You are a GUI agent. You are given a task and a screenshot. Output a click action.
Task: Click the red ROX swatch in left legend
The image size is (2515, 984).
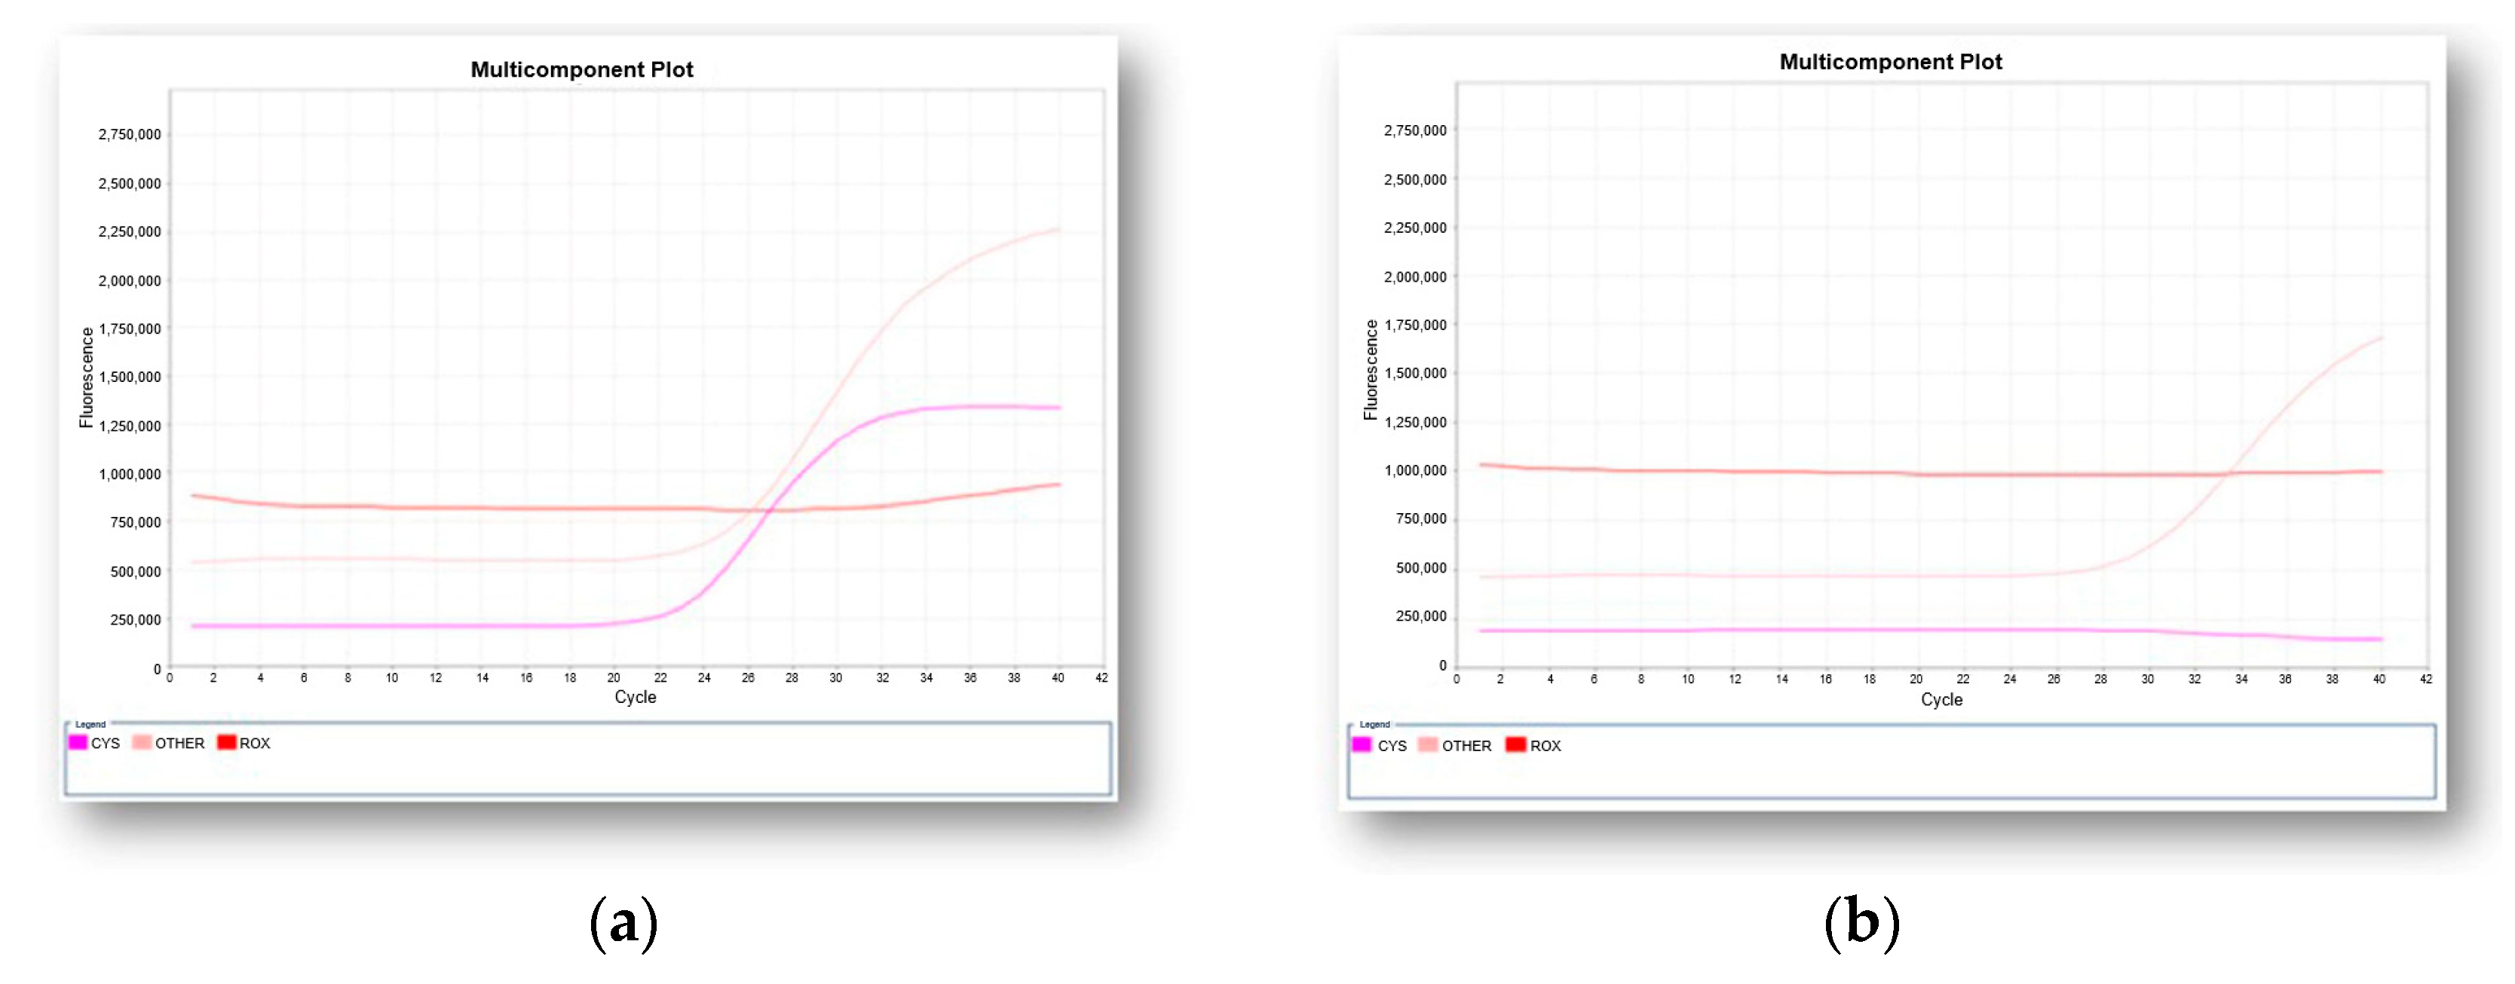tap(226, 743)
